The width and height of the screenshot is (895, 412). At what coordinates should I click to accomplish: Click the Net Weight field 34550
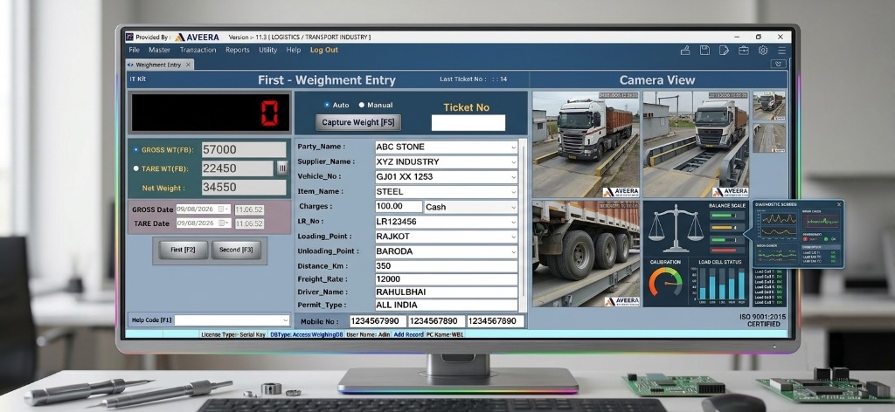pyautogui.click(x=244, y=188)
